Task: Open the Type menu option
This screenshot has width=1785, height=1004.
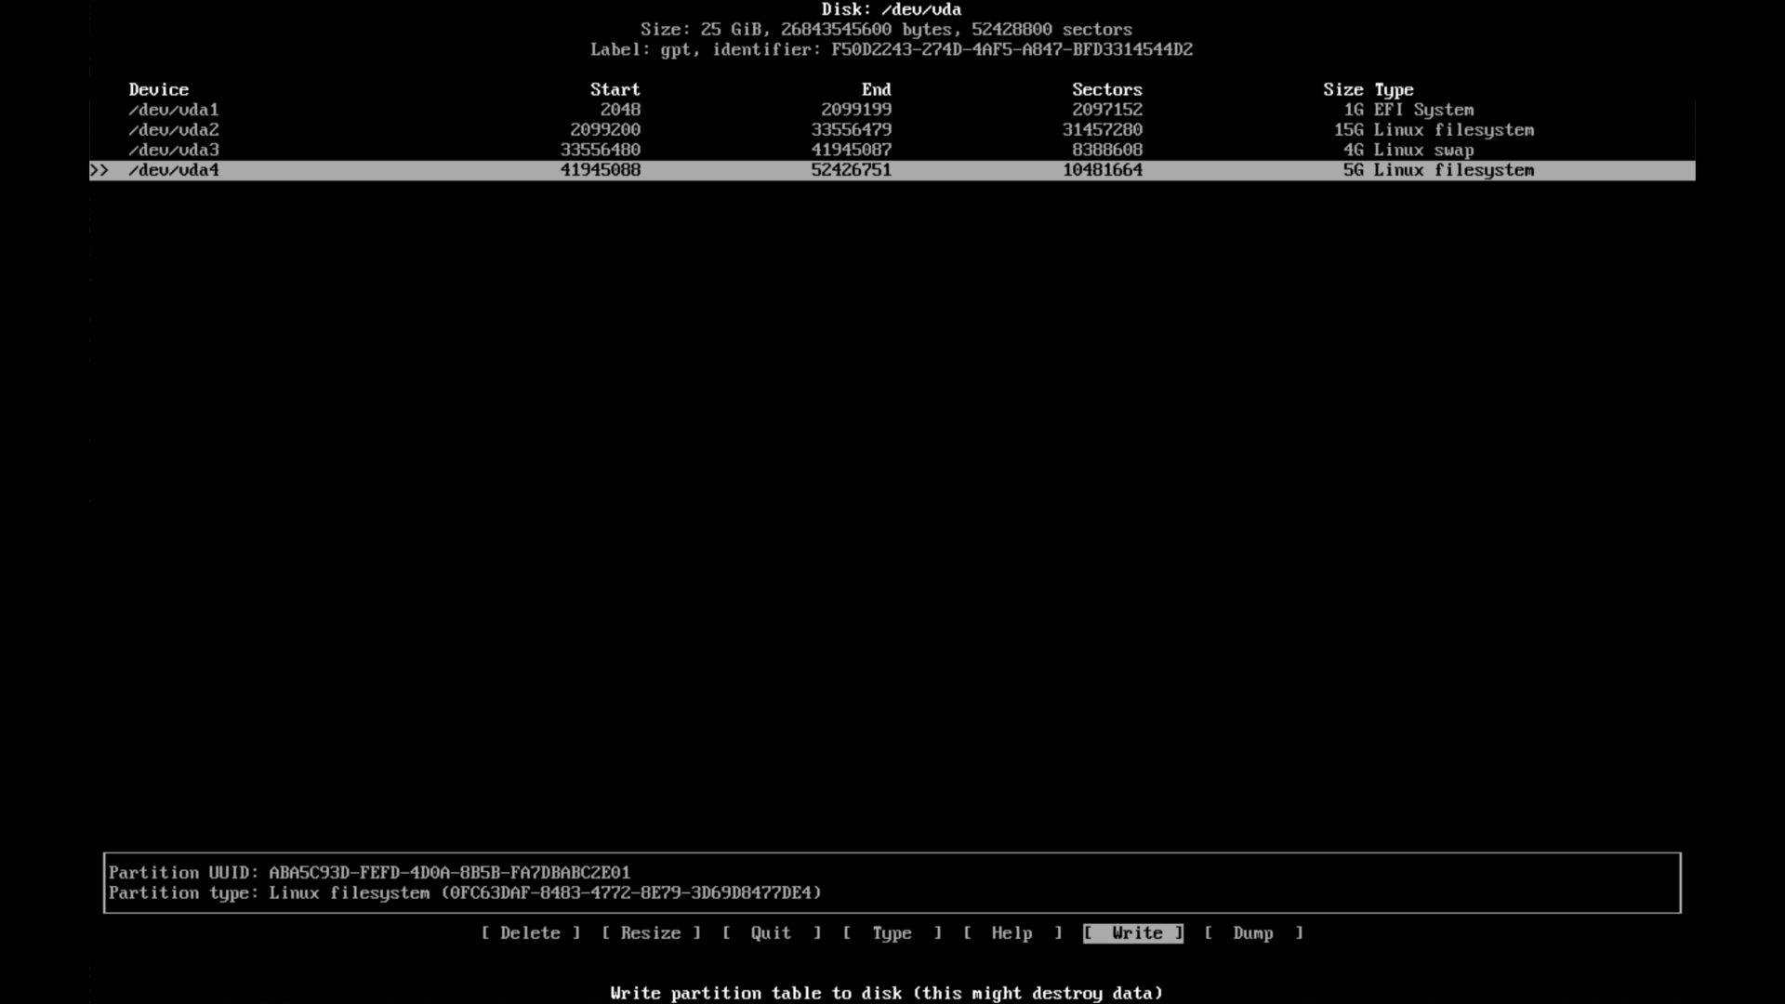Action: pos(892,932)
